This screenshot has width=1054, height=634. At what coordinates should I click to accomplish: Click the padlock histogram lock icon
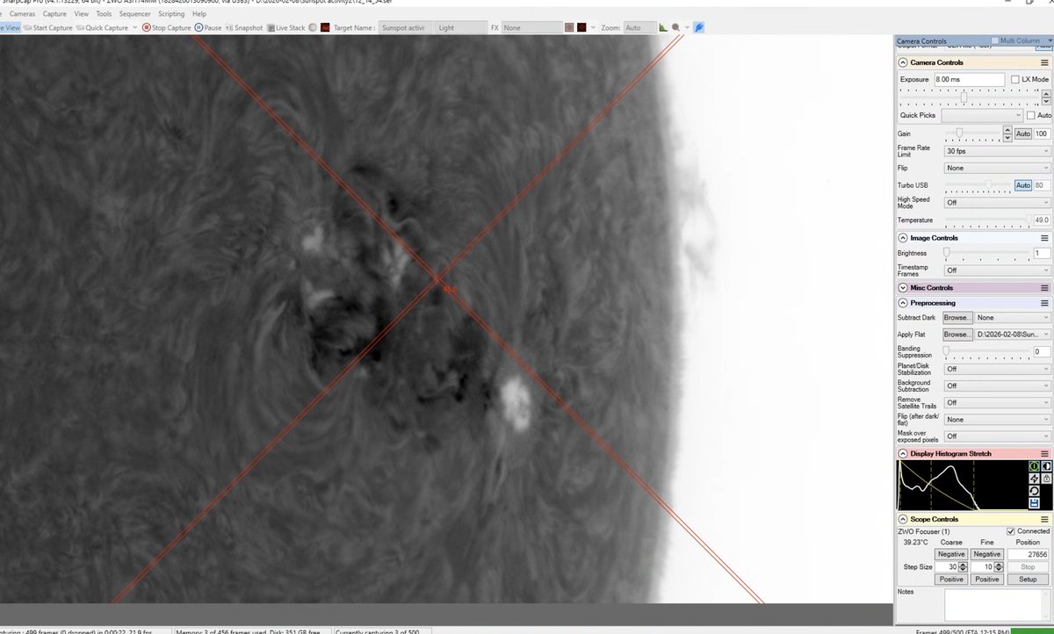(1045, 479)
